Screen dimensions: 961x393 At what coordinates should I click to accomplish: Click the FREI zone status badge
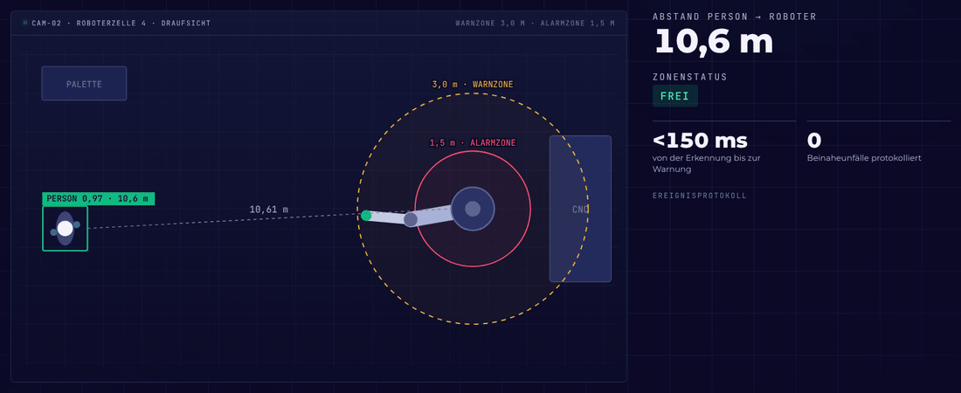[674, 96]
